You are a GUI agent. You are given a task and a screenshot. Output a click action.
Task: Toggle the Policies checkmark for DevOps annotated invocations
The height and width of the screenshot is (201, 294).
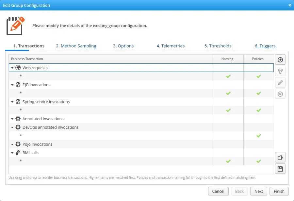pyautogui.click(x=259, y=136)
